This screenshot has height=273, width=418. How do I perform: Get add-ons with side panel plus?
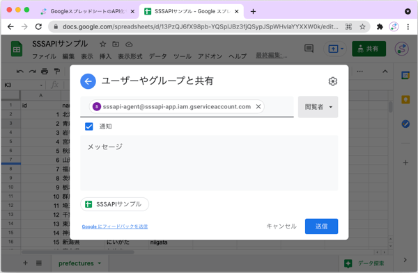pos(405,163)
